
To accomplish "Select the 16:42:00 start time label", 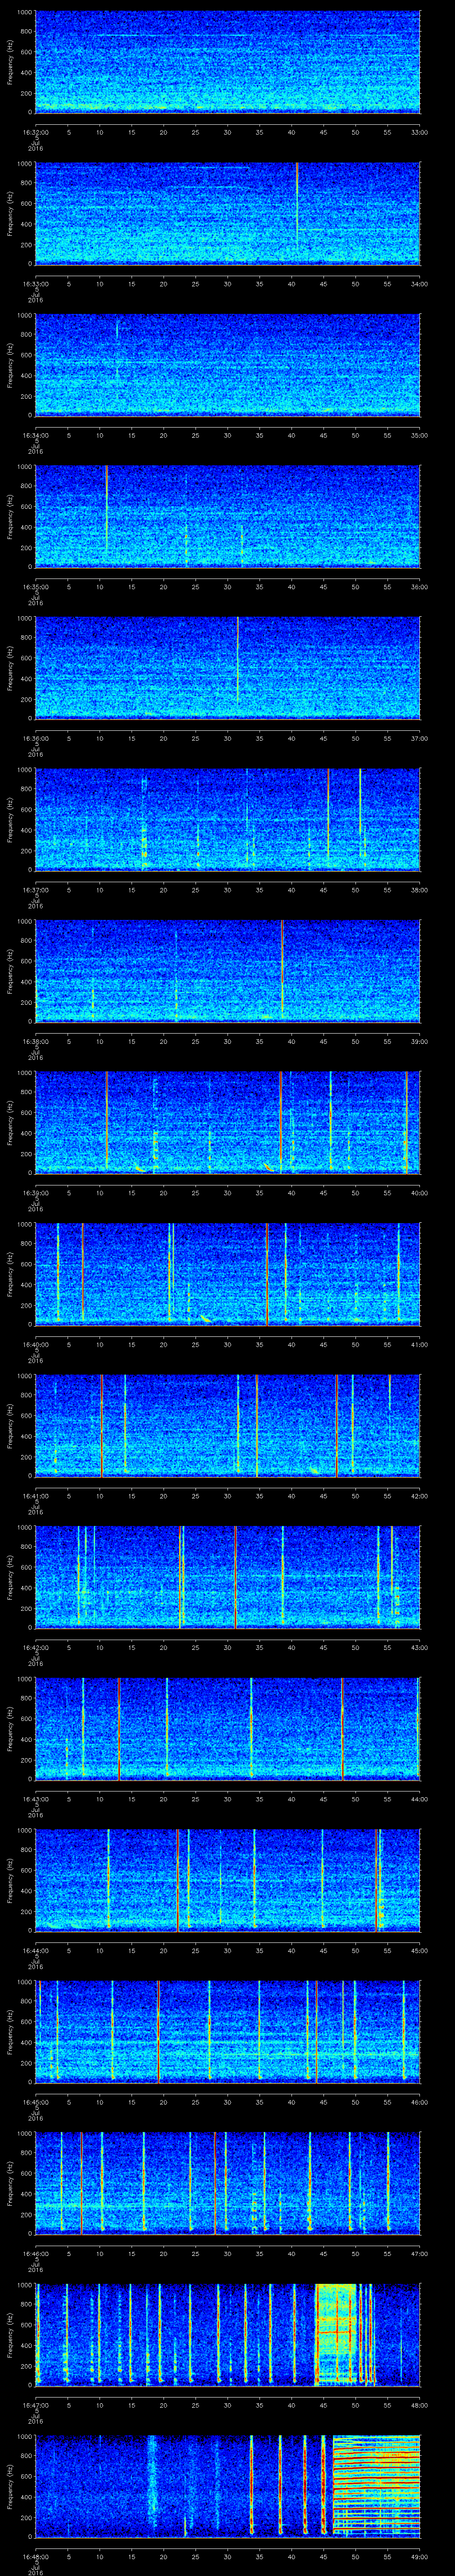I will coord(35,1647).
